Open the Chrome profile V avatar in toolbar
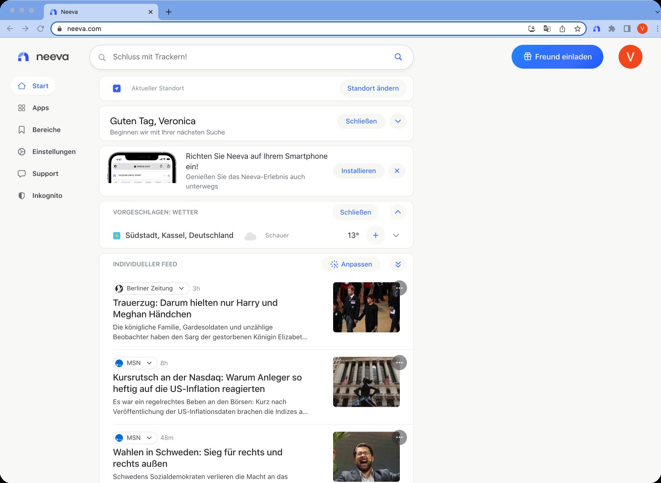Image resolution: width=661 pixels, height=483 pixels. pos(642,29)
